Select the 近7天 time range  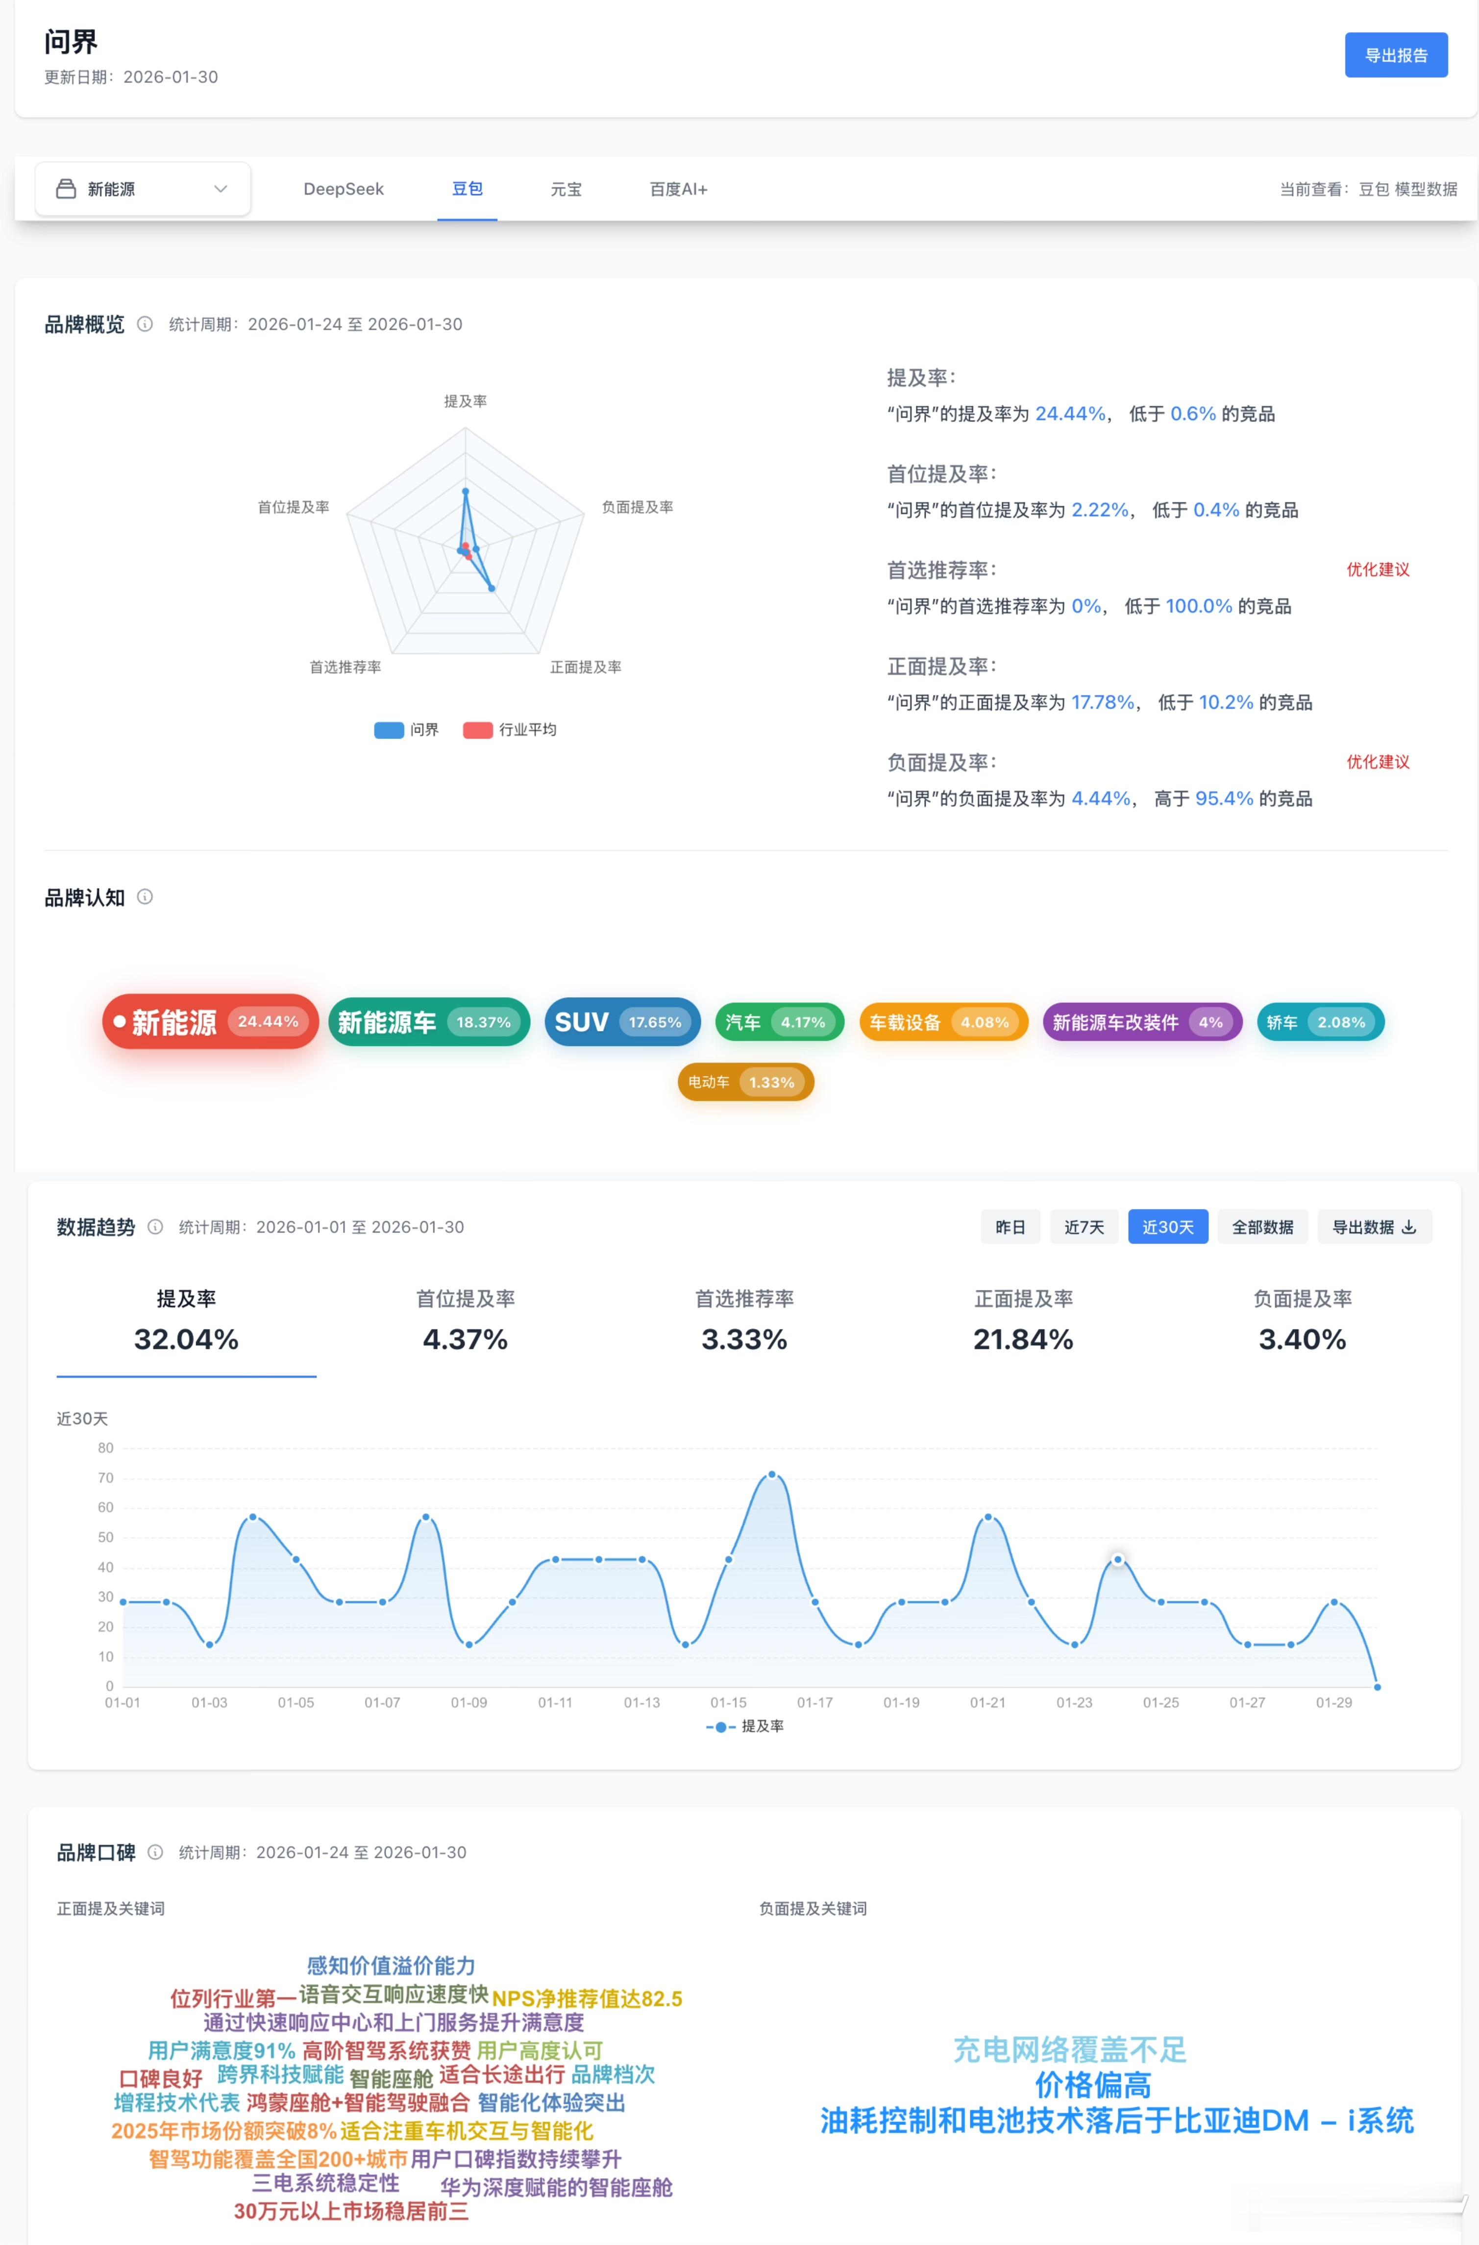coord(1084,1227)
